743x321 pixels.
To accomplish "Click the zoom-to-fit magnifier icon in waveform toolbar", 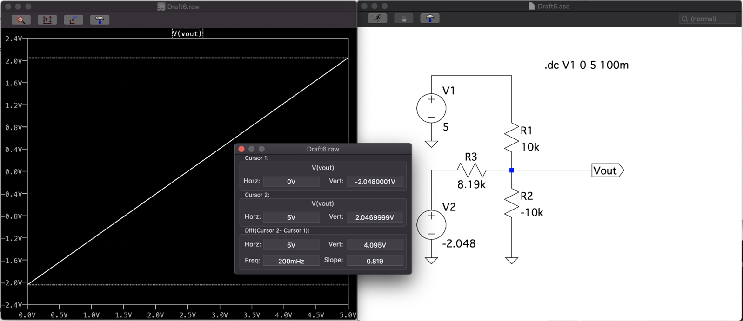I will point(21,20).
